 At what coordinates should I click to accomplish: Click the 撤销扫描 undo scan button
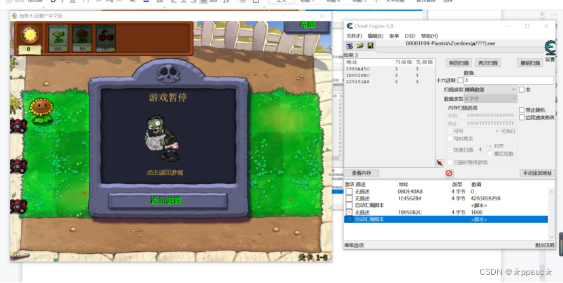pyautogui.click(x=530, y=63)
